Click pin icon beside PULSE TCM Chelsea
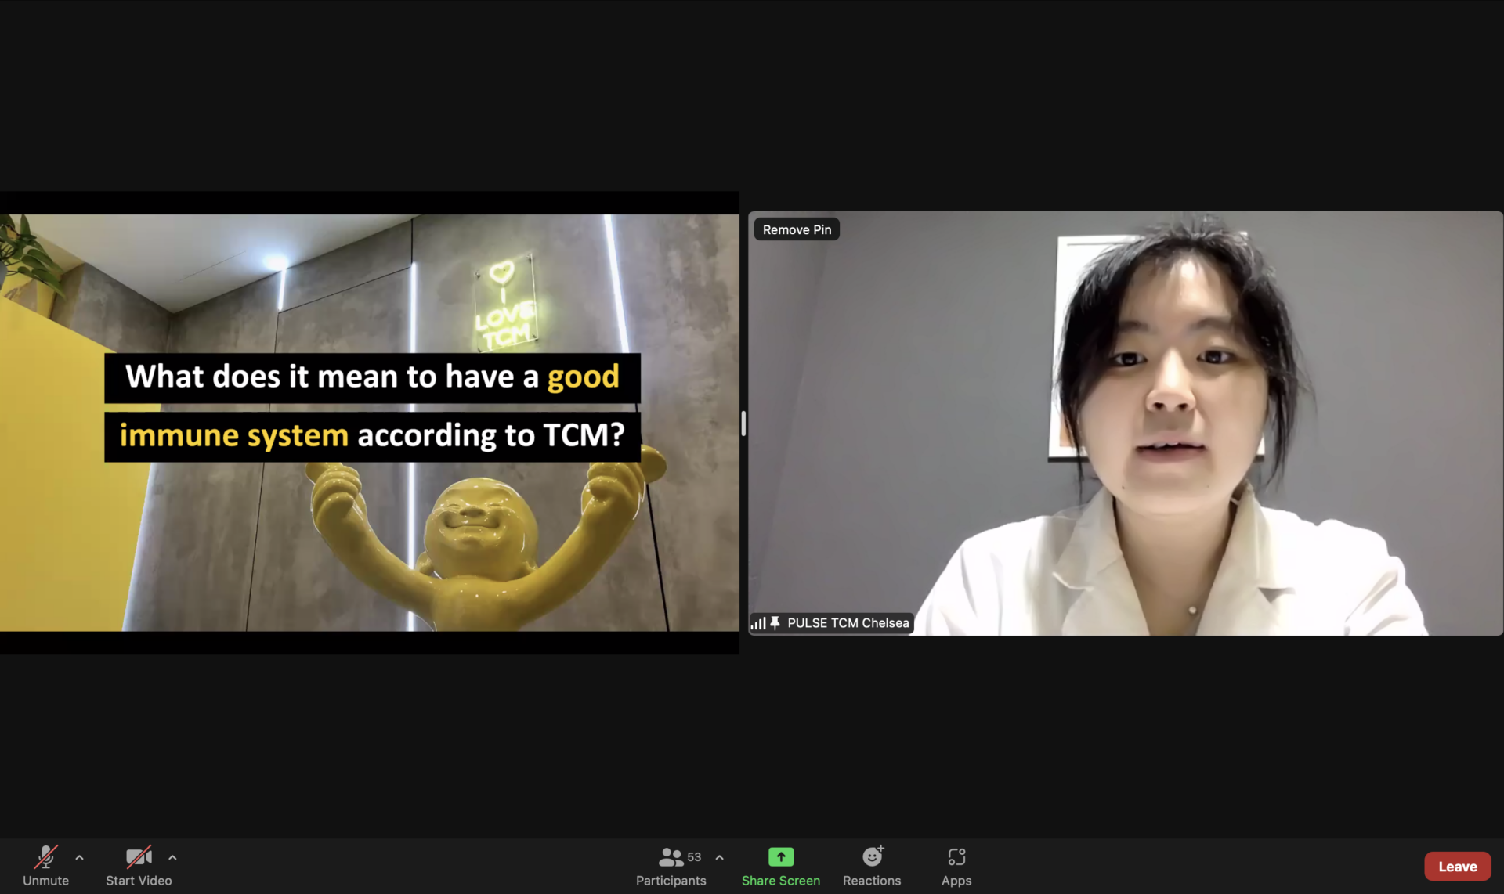 tap(775, 623)
